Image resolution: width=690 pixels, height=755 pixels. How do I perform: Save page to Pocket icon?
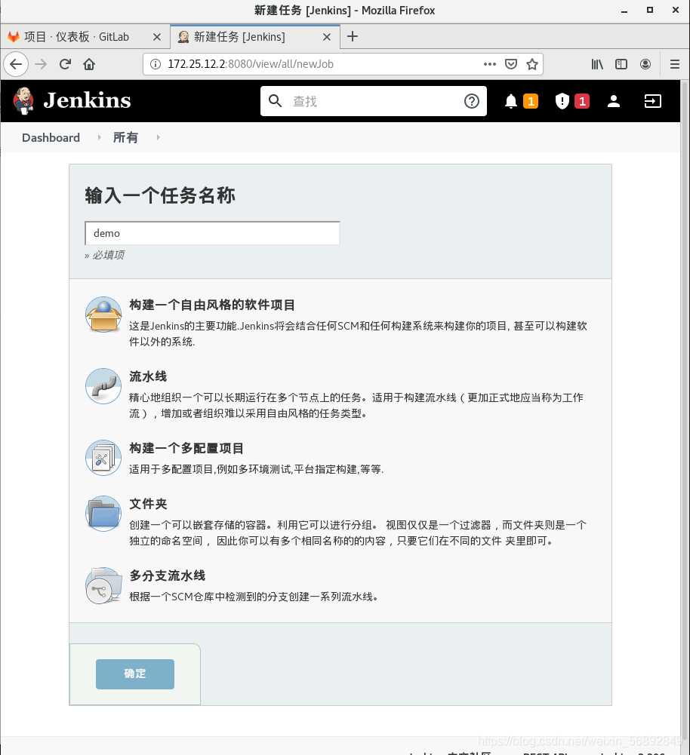coord(511,64)
